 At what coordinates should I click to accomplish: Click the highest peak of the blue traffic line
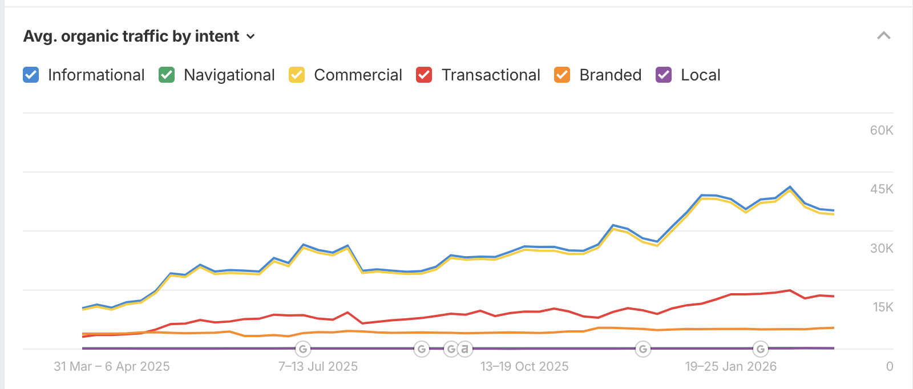coord(790,186)
